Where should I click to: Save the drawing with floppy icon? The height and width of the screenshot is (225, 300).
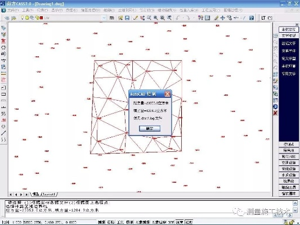(127, 18)
